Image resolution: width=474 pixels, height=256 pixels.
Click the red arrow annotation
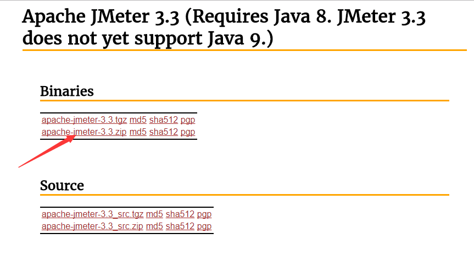[x=47, y=151]
